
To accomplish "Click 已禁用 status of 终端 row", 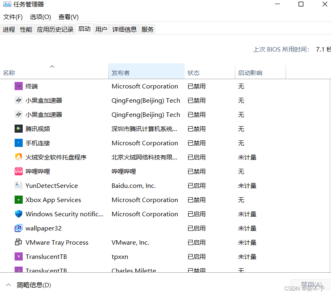I will (196, 86).
